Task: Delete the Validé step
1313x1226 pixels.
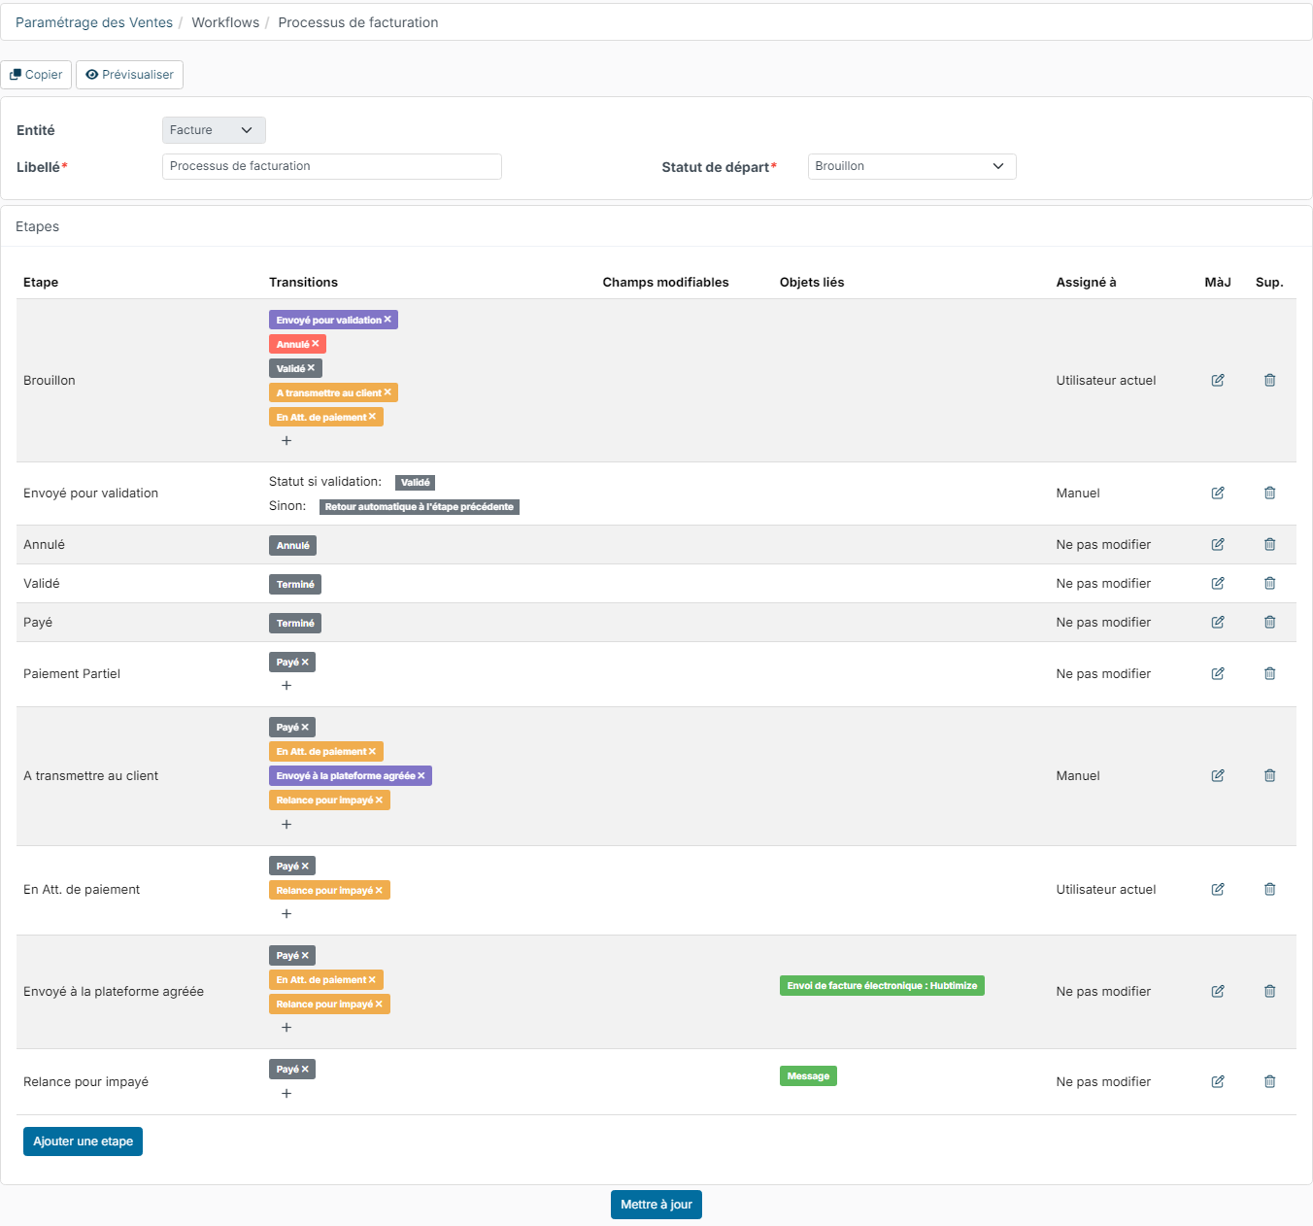Action: [1269, 584]
